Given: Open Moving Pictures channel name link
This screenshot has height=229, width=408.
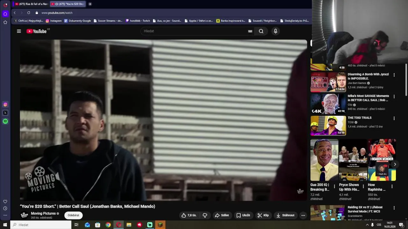Looking at the screenshot, I should coord(43,213).
